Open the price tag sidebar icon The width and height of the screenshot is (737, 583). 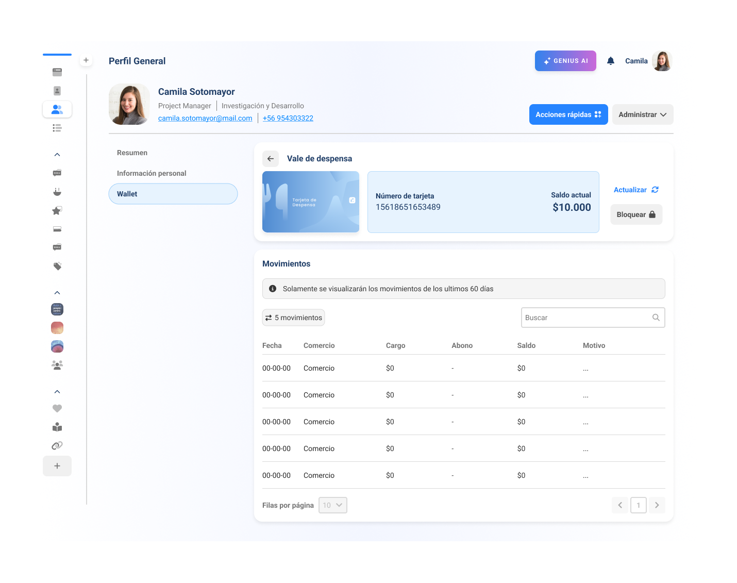pos(57,266)
